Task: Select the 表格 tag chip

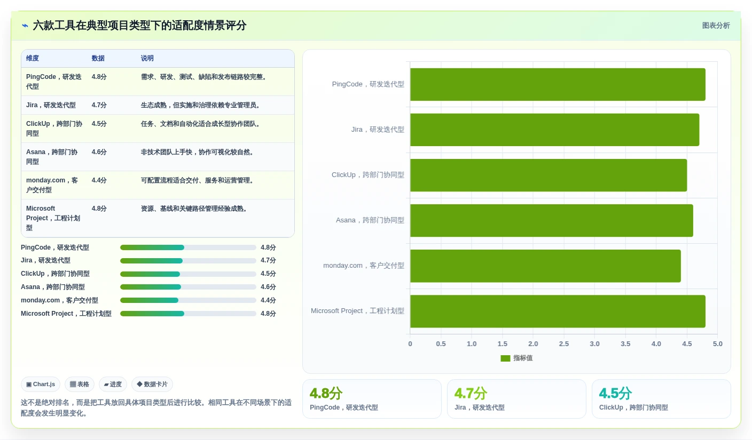Action: (x=80, y=384)
